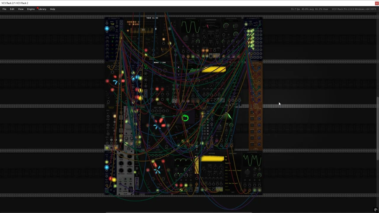379x213 pixels.
Task: Click the vertical scrollbar thumb on the right
Action: (377, 128)
